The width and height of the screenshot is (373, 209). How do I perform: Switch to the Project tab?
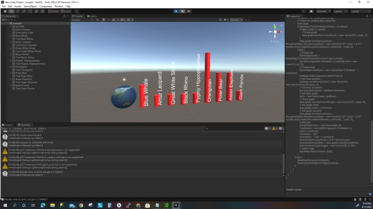7,125
